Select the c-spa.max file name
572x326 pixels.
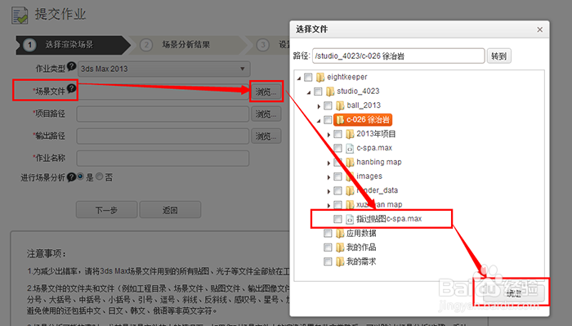click(374, 148)
